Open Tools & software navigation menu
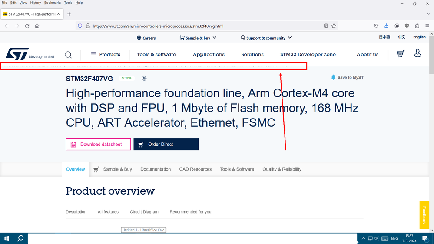 pos(156,55)
